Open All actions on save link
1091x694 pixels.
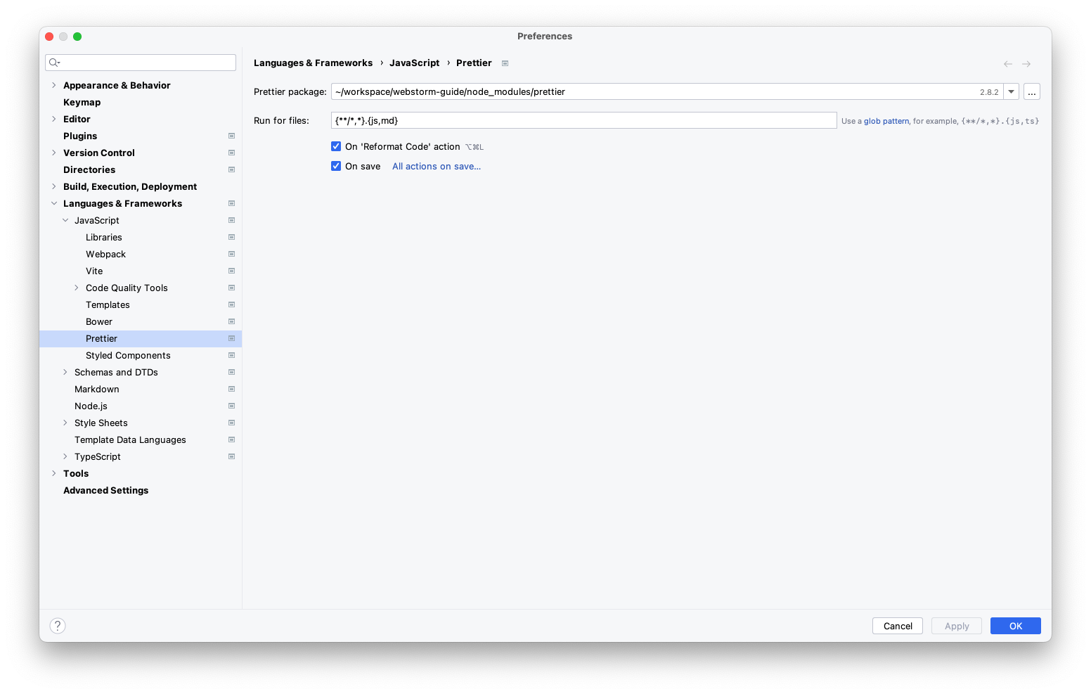tap(436, 166)
